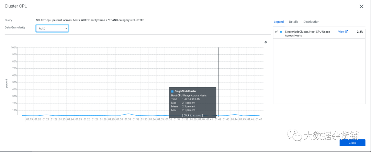Click the external-link icon next to View

[x=347, y=32]
